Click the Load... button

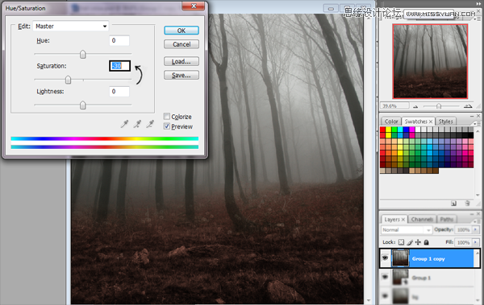click(181, 61)
